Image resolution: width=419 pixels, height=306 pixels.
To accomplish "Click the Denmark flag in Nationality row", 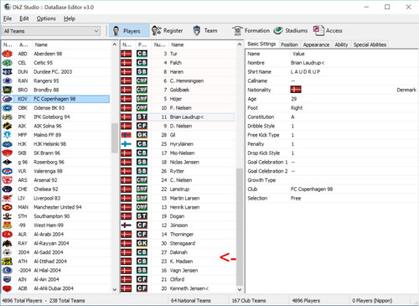I will pos(296,90).
